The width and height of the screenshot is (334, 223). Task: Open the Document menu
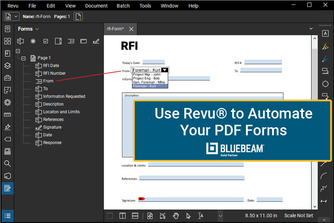[96, 6]
